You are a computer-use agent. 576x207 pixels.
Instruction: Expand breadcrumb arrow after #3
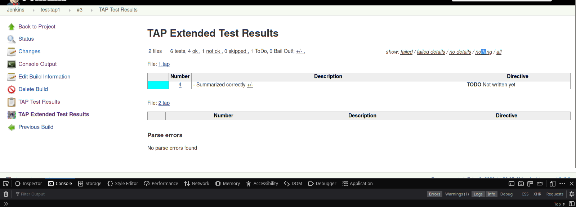coord(92,10)
